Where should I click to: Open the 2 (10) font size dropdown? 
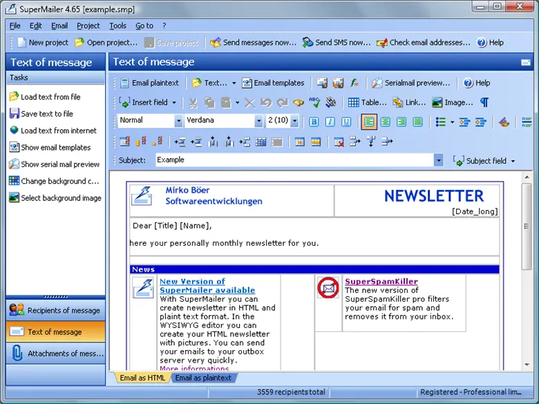point(294,121)
